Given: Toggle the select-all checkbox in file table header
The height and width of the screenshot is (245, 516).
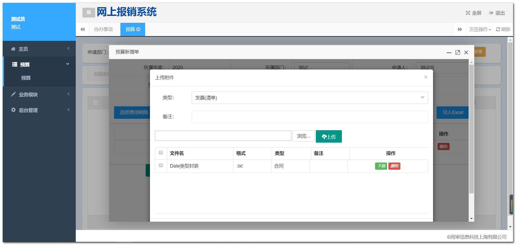Looking at the screenshot, I should [x=161, y=153].
